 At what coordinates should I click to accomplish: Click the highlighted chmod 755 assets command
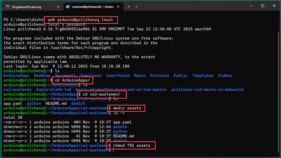(132, 145)
